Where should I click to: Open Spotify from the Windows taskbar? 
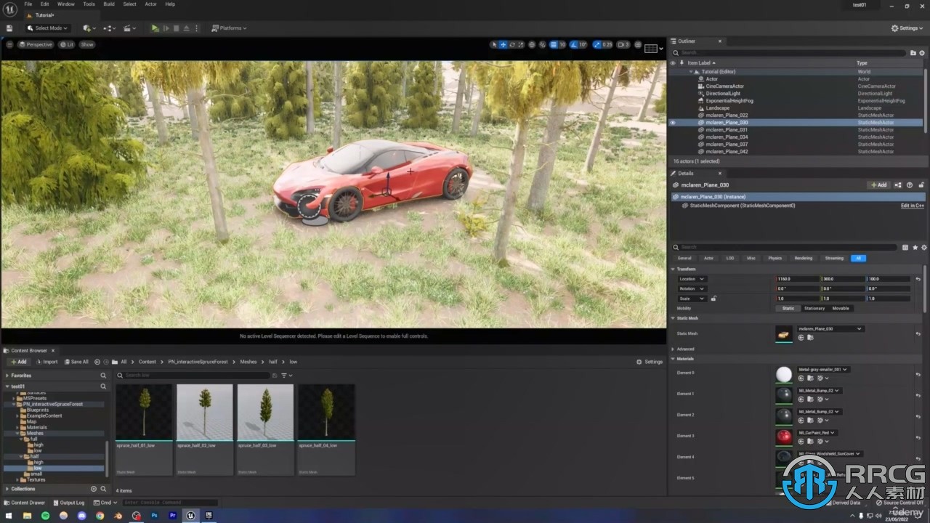pyautogui.click(x=45, y=516)
